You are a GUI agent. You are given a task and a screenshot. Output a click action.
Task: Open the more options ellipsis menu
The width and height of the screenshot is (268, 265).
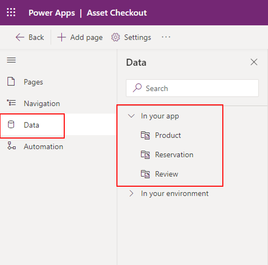tap(166, 37)
